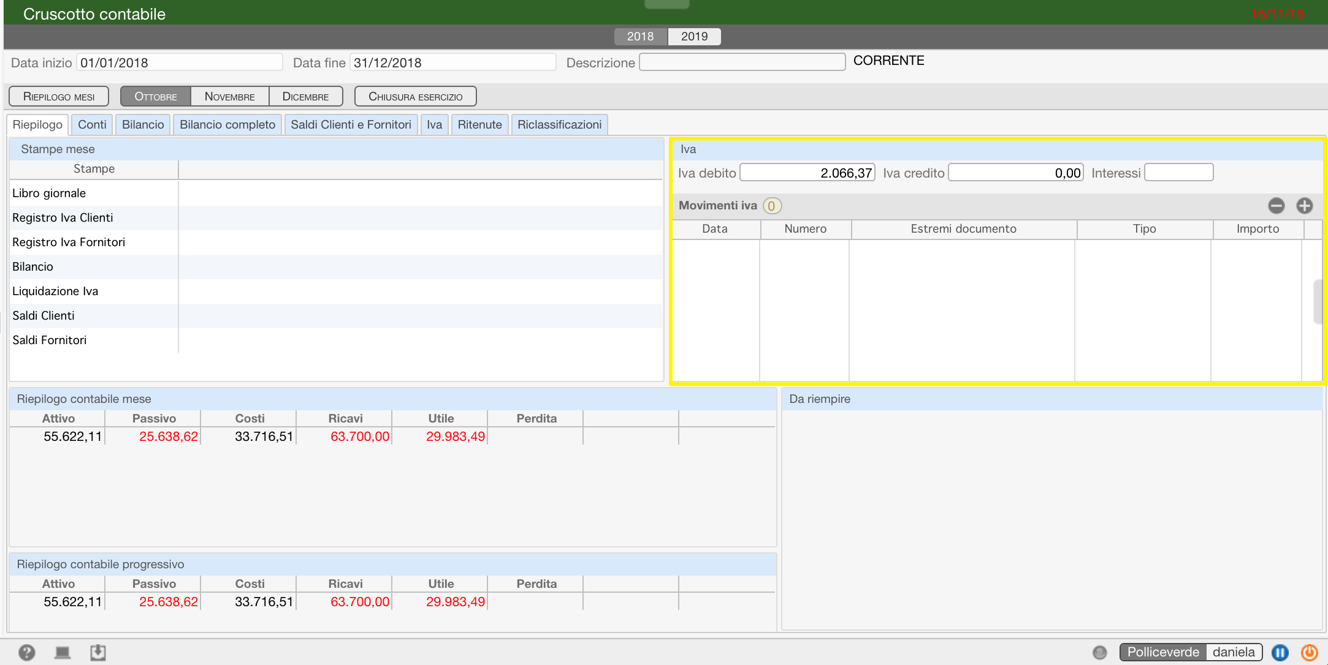The height and width of the screenshot is (665, 1328).
Task: Click the Policeverde label button
Action: [x=1163, y=652]
